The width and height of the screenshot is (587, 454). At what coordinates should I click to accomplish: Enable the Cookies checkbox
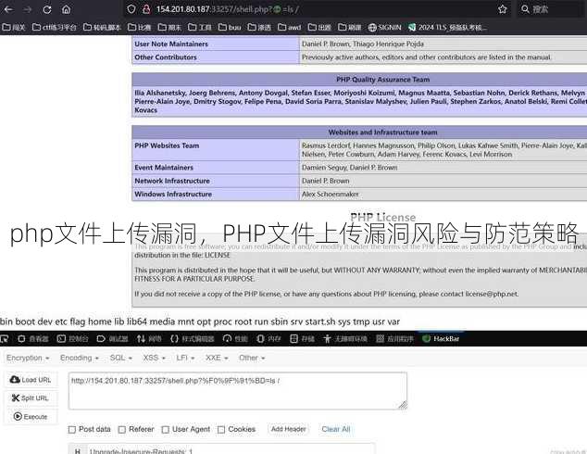click(x=221, y=430)
